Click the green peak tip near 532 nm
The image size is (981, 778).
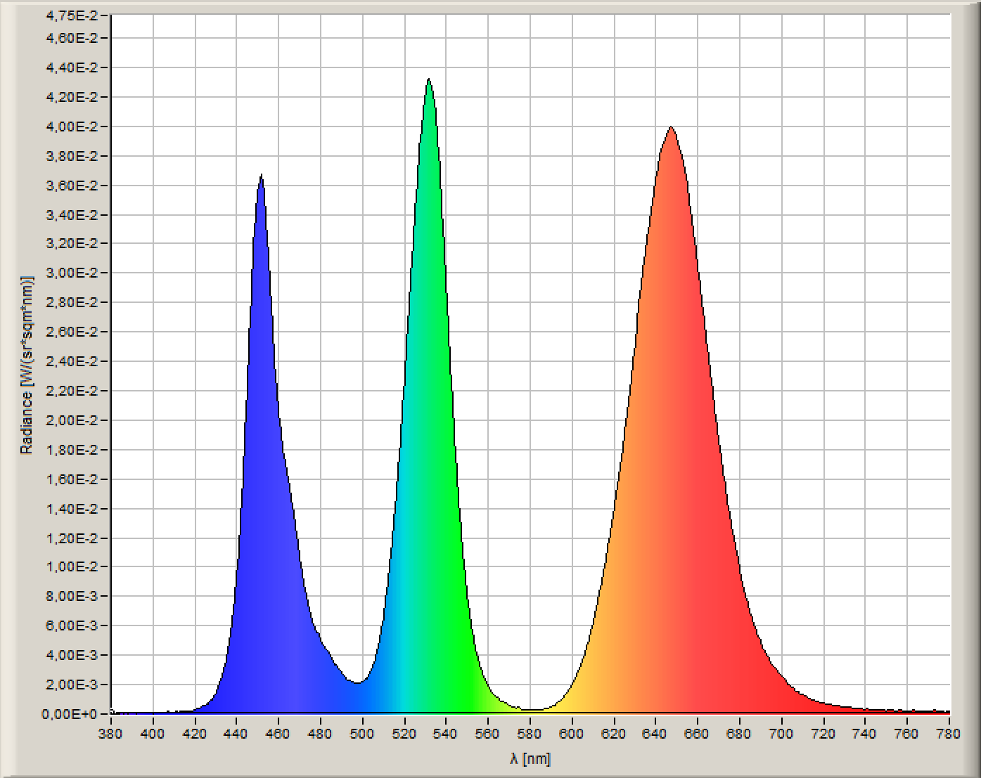[x=429, y=82]
